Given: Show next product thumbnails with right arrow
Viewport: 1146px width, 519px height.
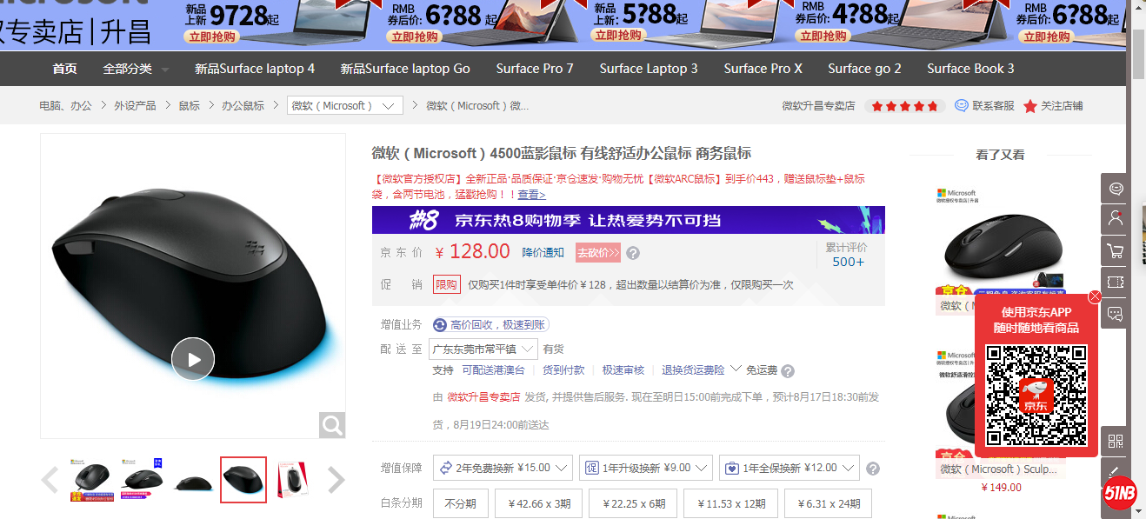Looking at the screenshot, I should click(x=336, y=480).
